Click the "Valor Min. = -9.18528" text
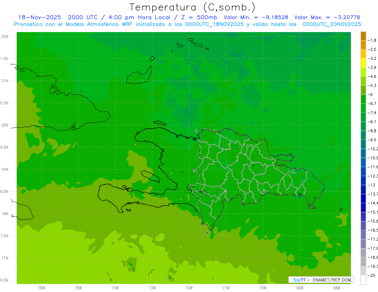This screenshot has width=378, height=292. click(256, 17)
